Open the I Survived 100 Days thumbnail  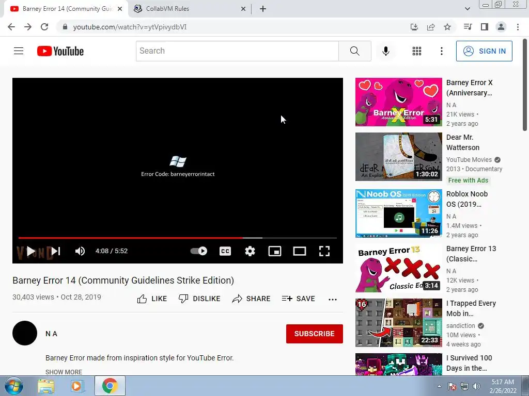click(398, 364)
